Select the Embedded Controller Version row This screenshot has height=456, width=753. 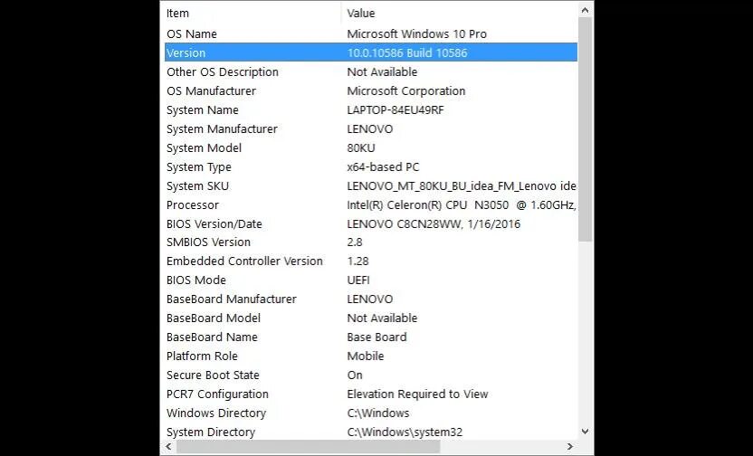point(371,261)
